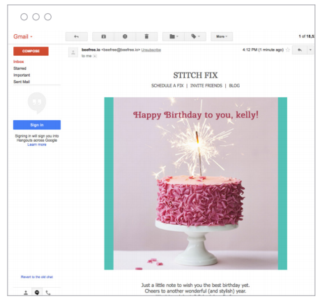327x301 pixels.
Task: Click Revert to the old chat link
Action: click(37, 277)
